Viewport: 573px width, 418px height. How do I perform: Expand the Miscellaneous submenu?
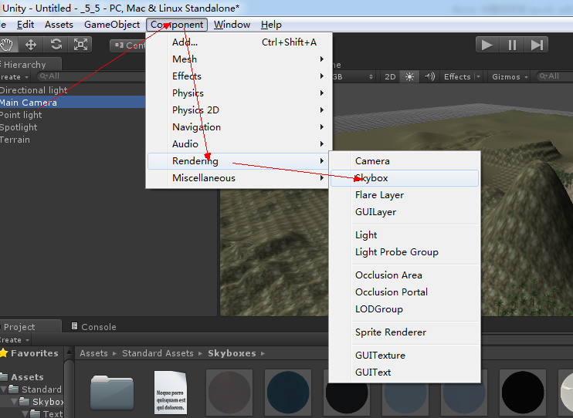coord(239,178)
